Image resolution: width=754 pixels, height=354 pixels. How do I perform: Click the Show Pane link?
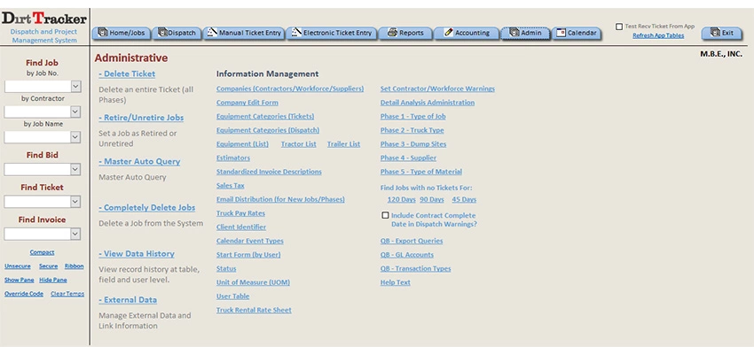[20, 281]
